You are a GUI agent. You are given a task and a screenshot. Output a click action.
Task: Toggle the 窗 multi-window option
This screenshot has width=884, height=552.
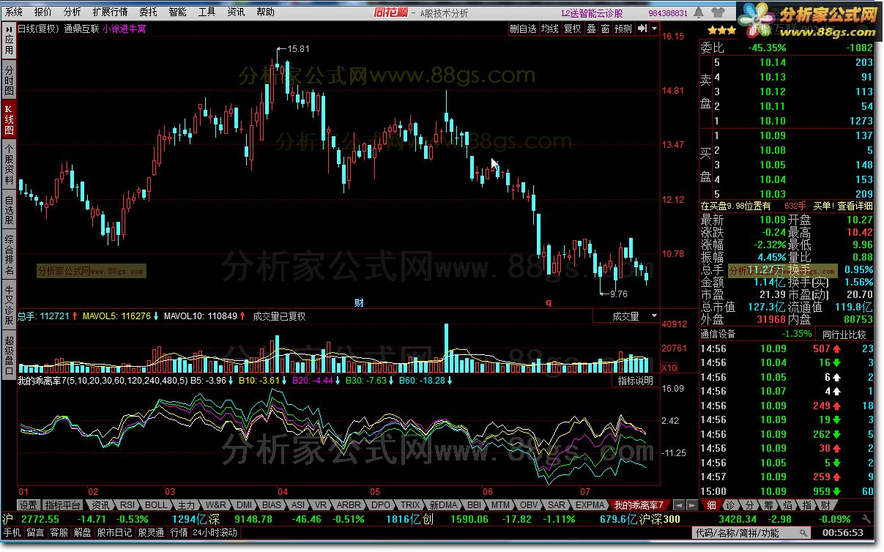(x=605, y=29)
